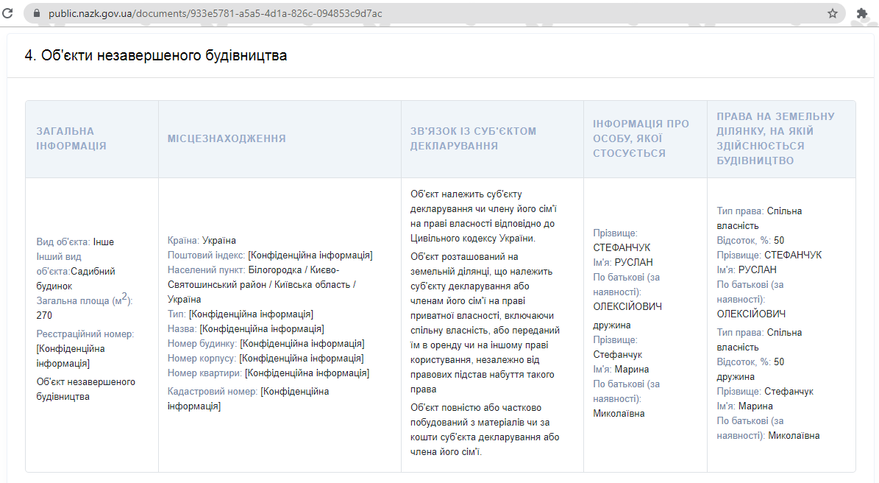Viewport: 879px width, 483px height.
Task: Click the "Зв'язок із суб'єктом декларування" header
Action: point(473,138)
